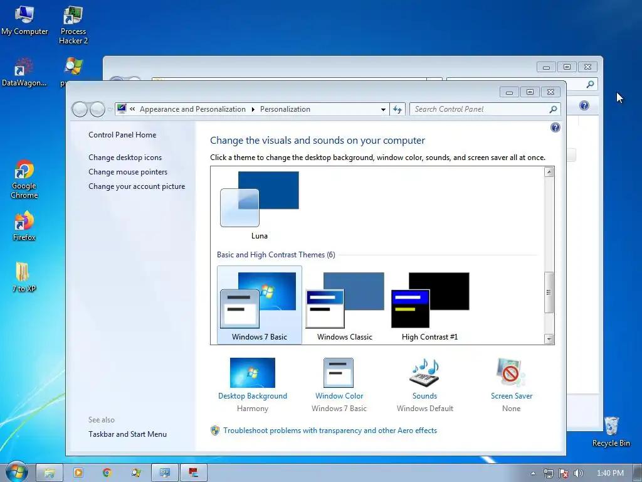
Task: Go to Control Panel Home
Action: click(x=122, y=135)
